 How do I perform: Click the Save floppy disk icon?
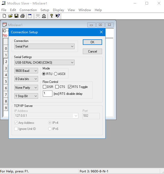click(16, 16)
